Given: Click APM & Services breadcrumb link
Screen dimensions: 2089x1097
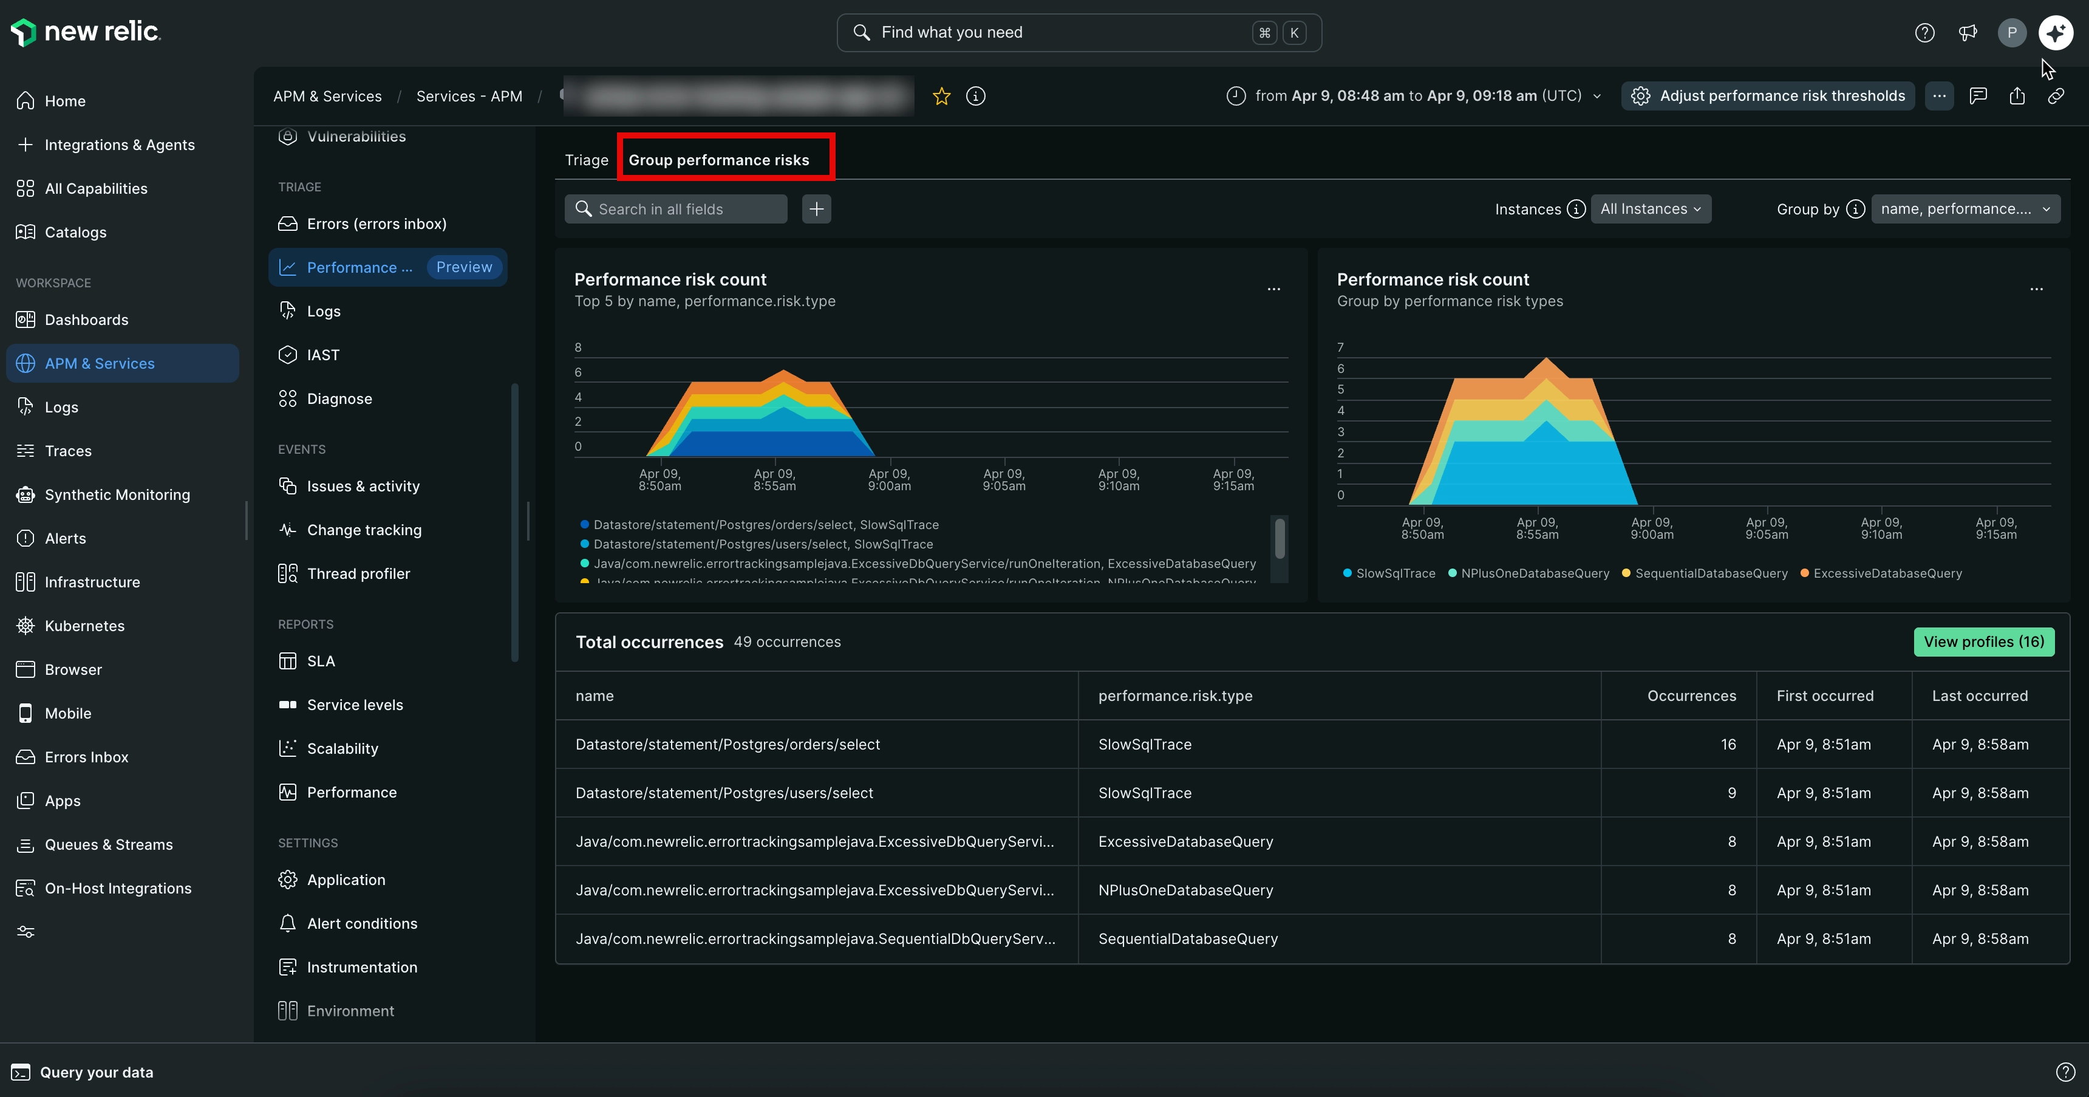Looking at the screenshot, I should [x=328, y=96].
